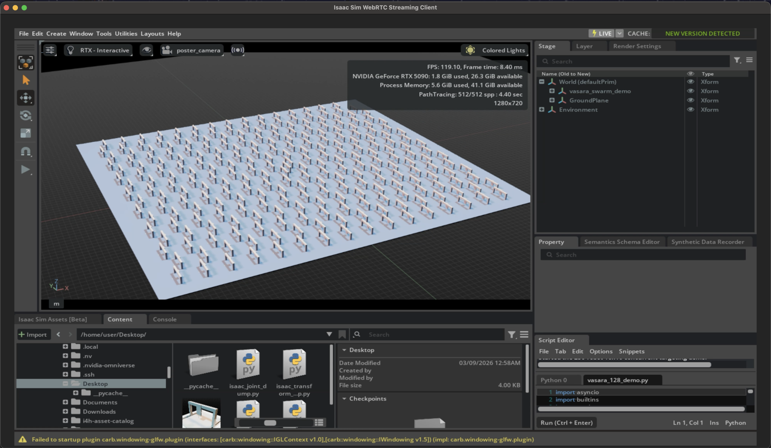
Task: Open the Utilities menu
Action: (126, 33)
